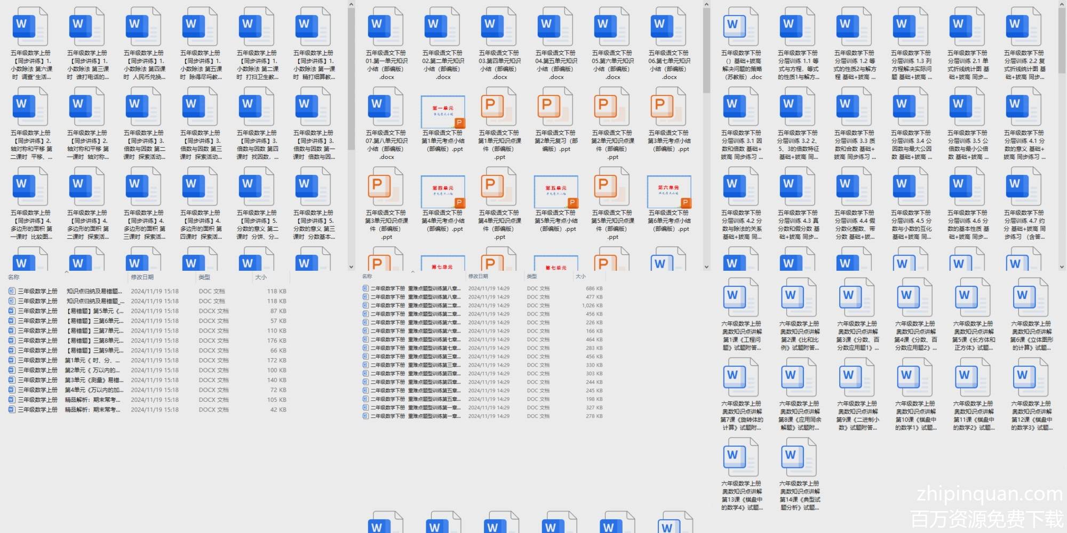Viewport: 1067px width, 533px height.
Task: Sort 三年级数学上册 list by 修改日期 header
Action: 142,277
